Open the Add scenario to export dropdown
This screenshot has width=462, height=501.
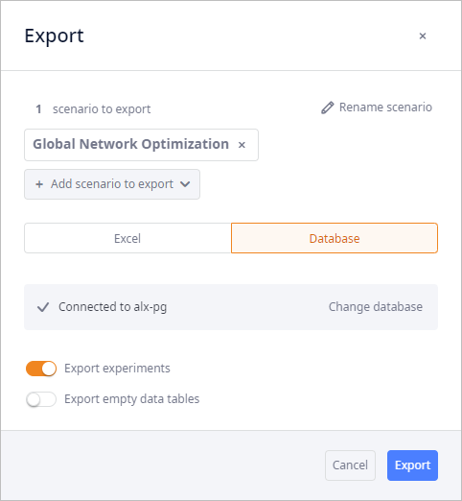coord(112,184)
